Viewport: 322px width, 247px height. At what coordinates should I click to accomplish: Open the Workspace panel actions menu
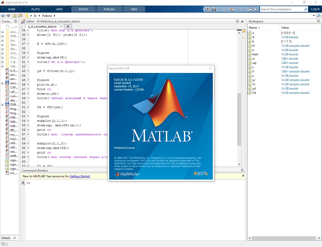click(x=318, y=21)
